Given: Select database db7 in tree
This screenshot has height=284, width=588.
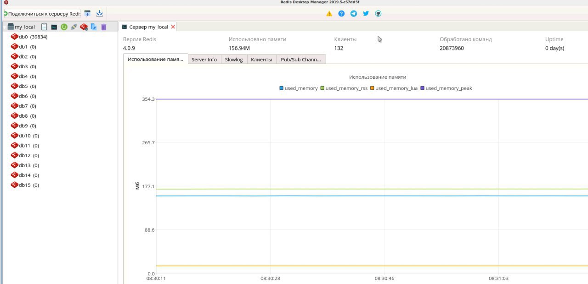Looking at the screenshot, I should click(24, 106).
